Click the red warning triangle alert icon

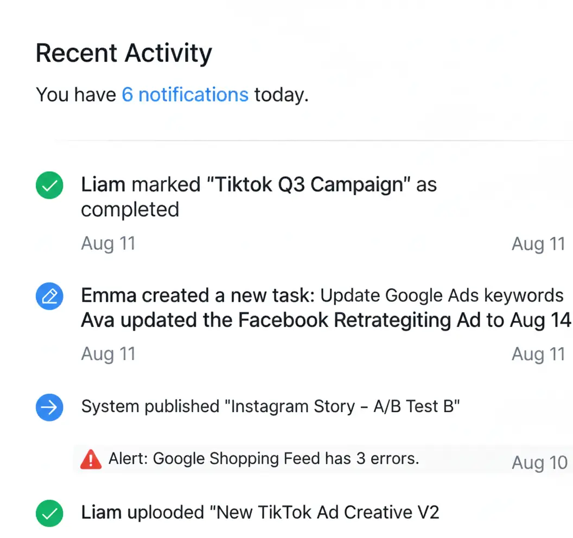[91, 460]
